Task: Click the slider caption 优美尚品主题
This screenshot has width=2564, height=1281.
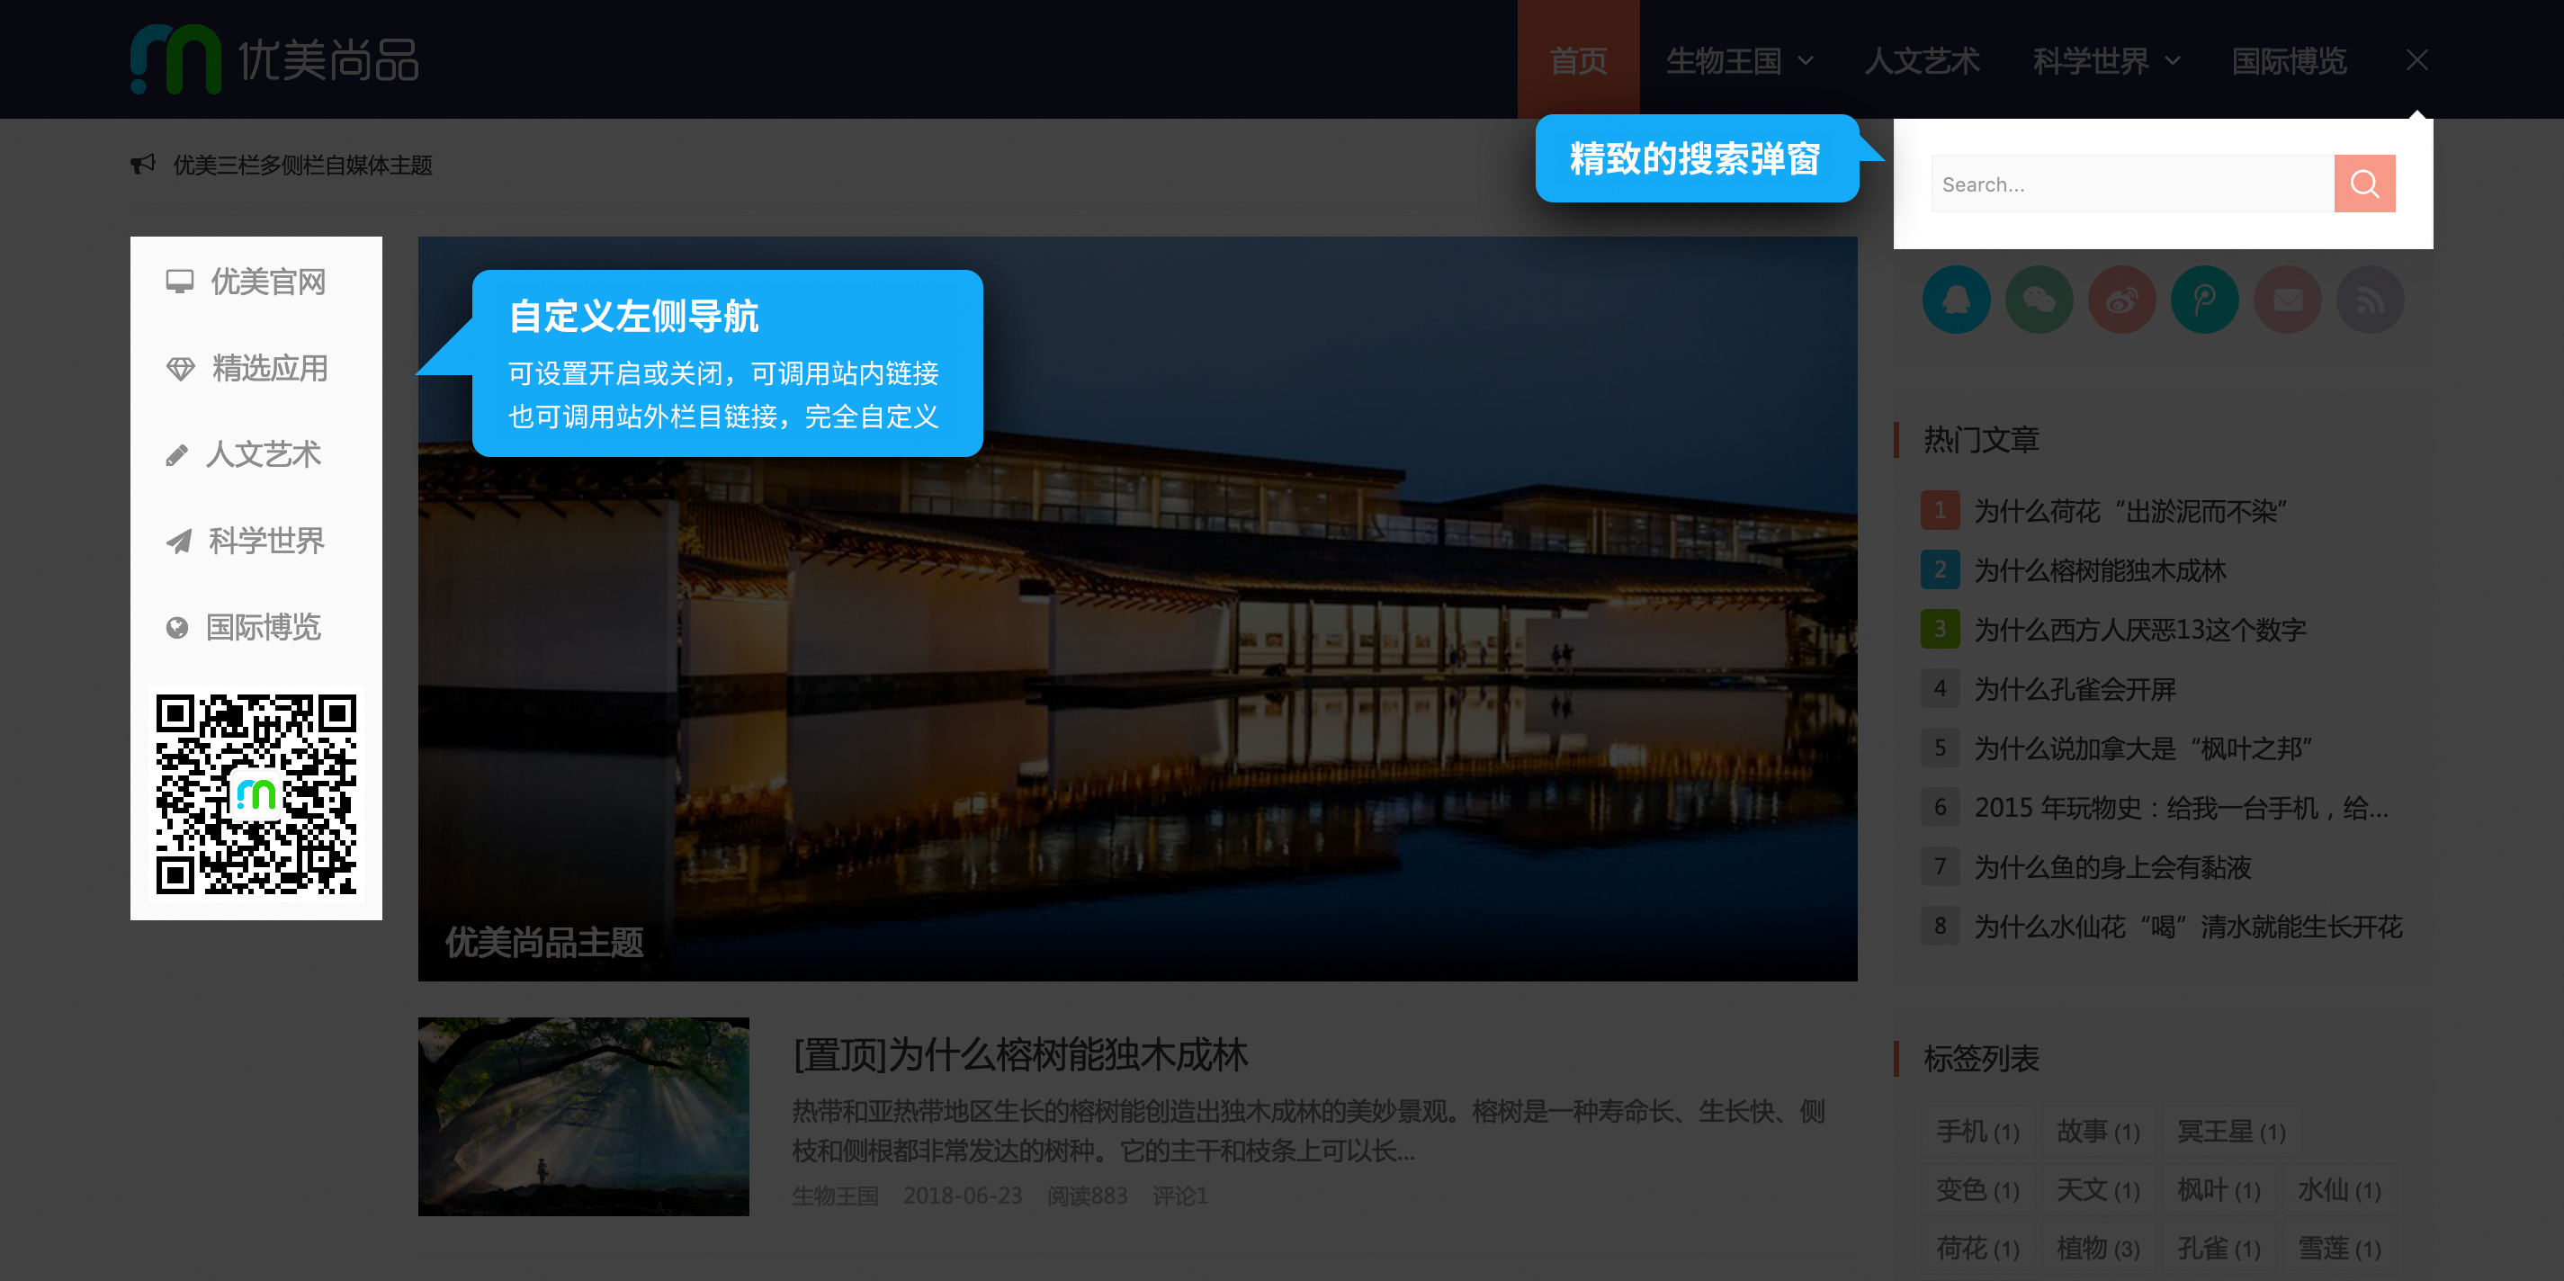Action: (x=543, y=942)
